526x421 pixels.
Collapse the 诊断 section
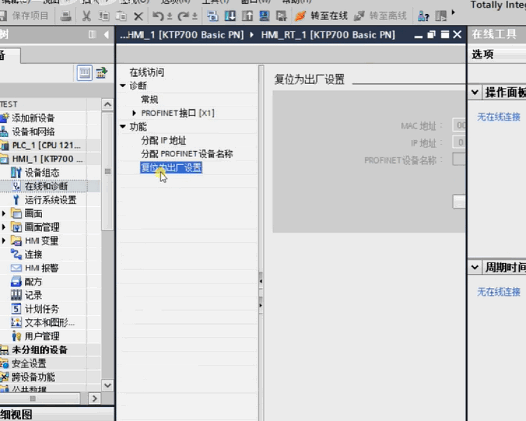click(123, 86)
